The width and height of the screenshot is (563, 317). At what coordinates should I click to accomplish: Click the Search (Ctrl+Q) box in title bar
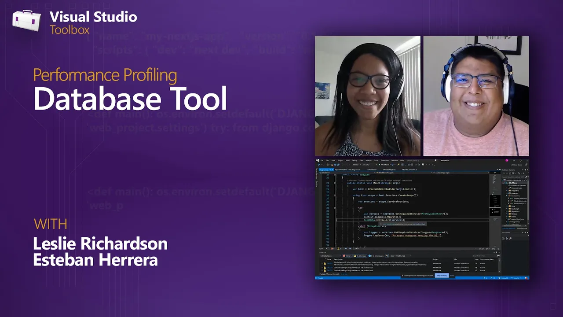[x=421, y=161]
